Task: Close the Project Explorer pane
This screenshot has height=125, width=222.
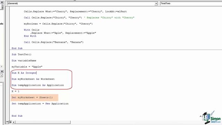Action: [x=2, y=2]
